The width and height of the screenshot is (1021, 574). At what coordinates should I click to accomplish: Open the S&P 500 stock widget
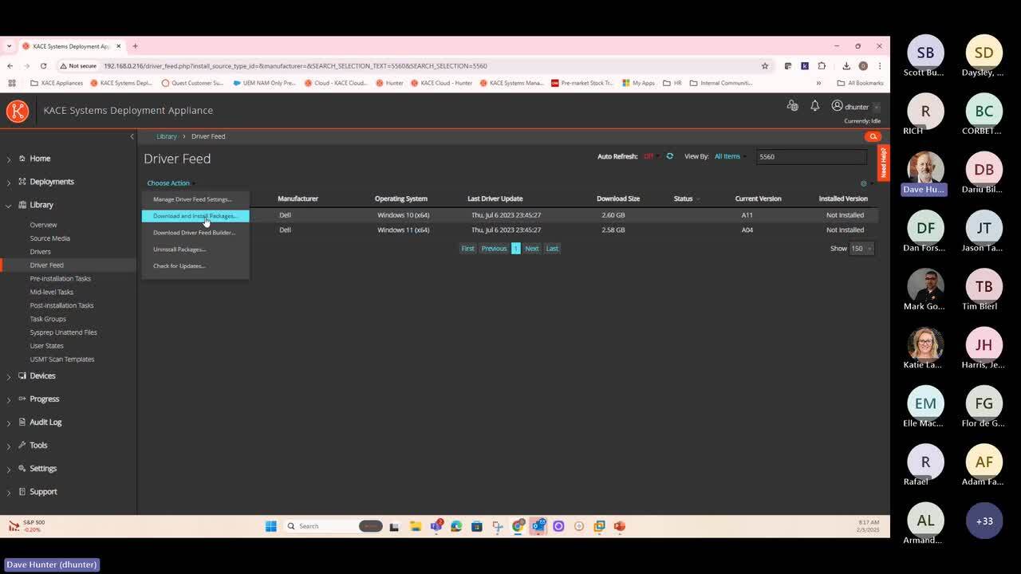click(x=26, y=526)
